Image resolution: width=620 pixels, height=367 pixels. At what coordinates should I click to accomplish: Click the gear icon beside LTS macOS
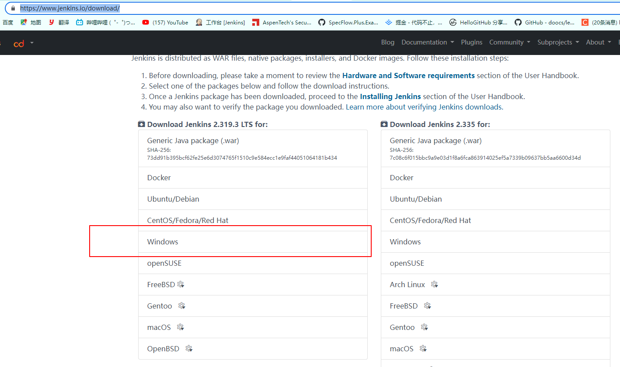[180, 327]
